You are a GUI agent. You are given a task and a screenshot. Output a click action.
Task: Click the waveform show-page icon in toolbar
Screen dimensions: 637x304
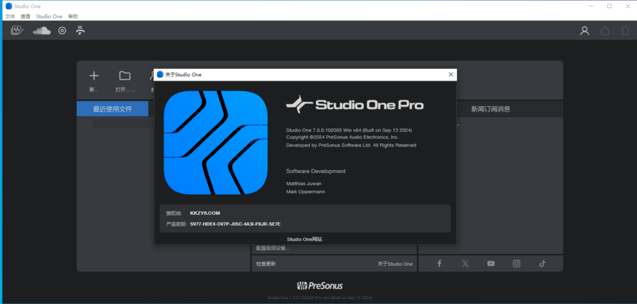coord(17,30)
